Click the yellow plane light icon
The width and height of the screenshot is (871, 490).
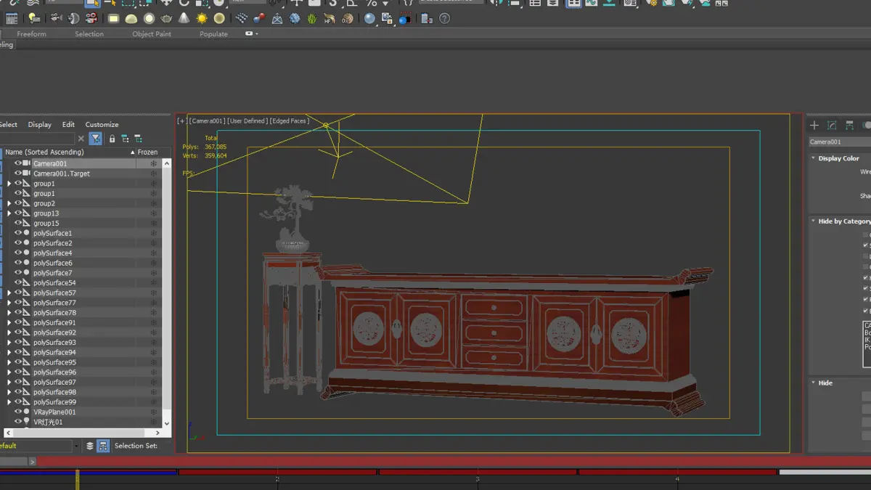(x=114, y=18)
